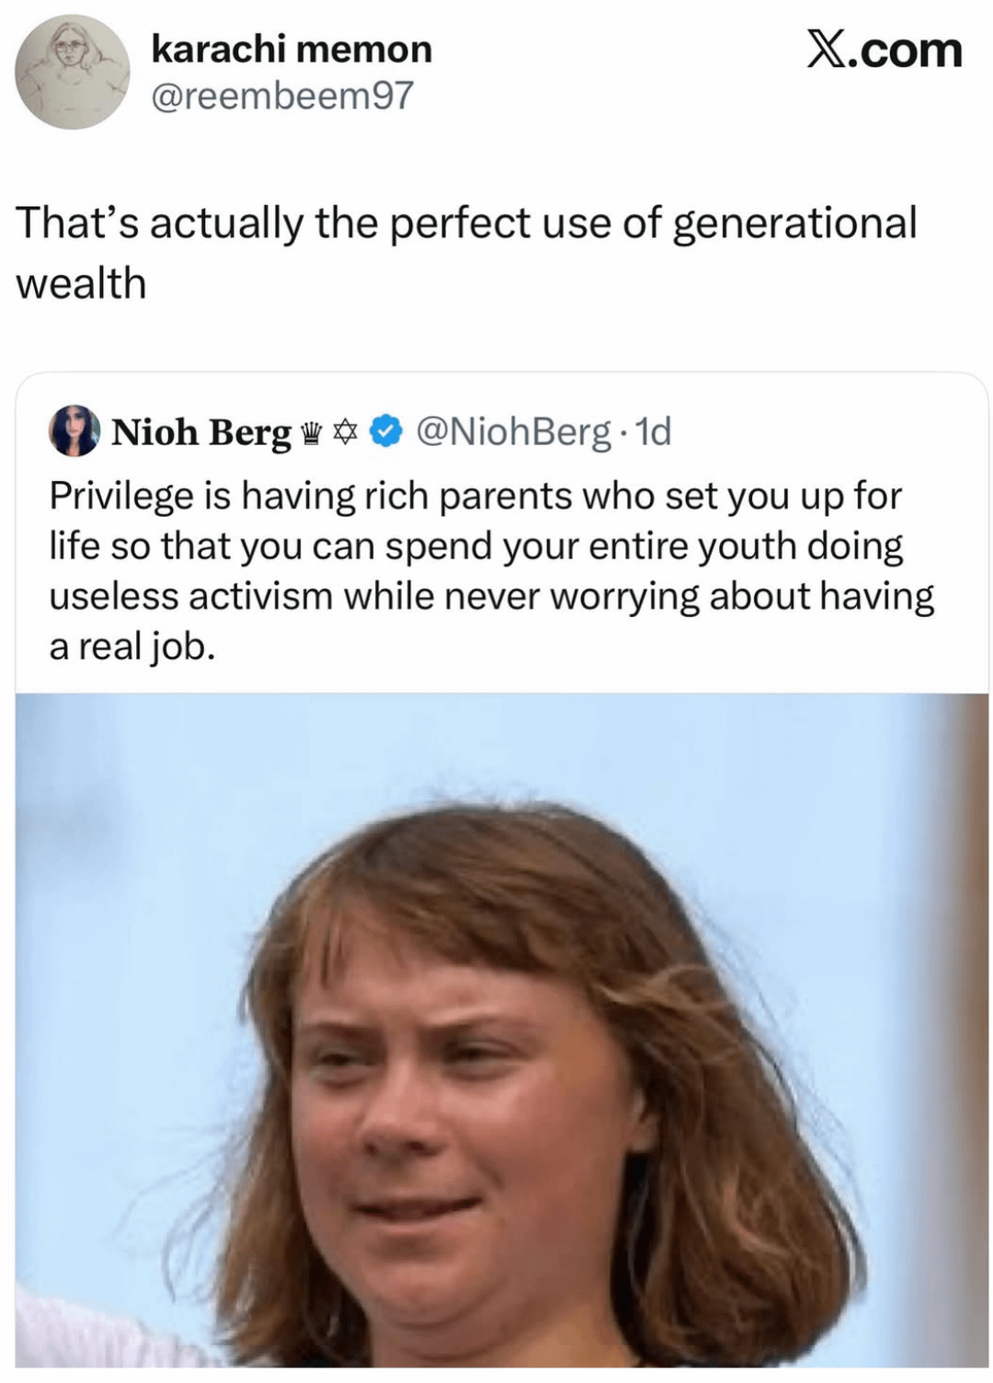Open the Nioh Berg display name
The width and height of the screenshot is (993, 1383).
pyautogui.click(x=200, y=432)
